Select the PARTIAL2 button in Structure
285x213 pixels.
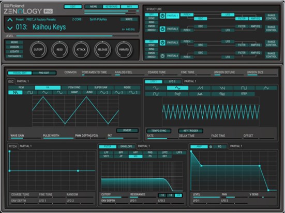(172, 29)
